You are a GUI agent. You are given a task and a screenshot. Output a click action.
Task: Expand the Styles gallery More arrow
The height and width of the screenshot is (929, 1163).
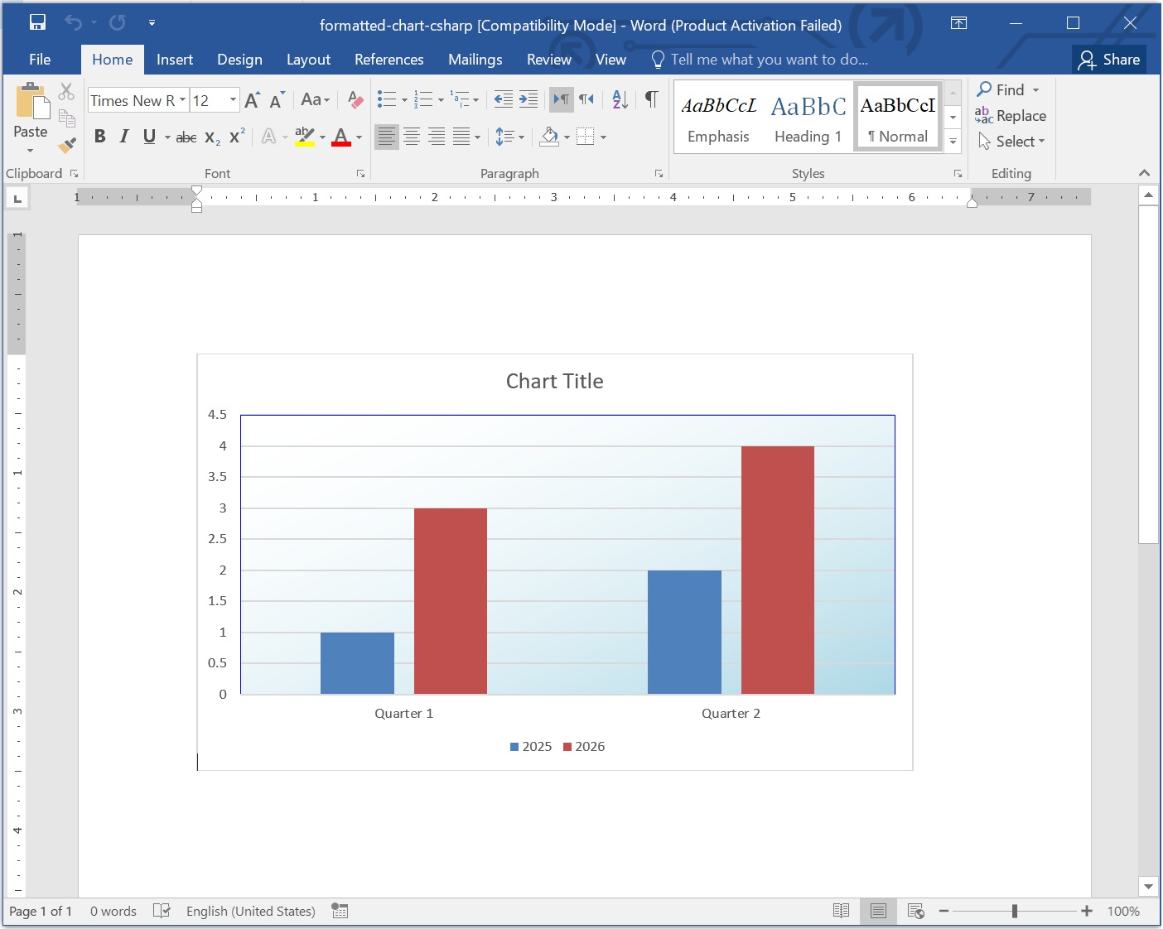(x=953, y=142)
